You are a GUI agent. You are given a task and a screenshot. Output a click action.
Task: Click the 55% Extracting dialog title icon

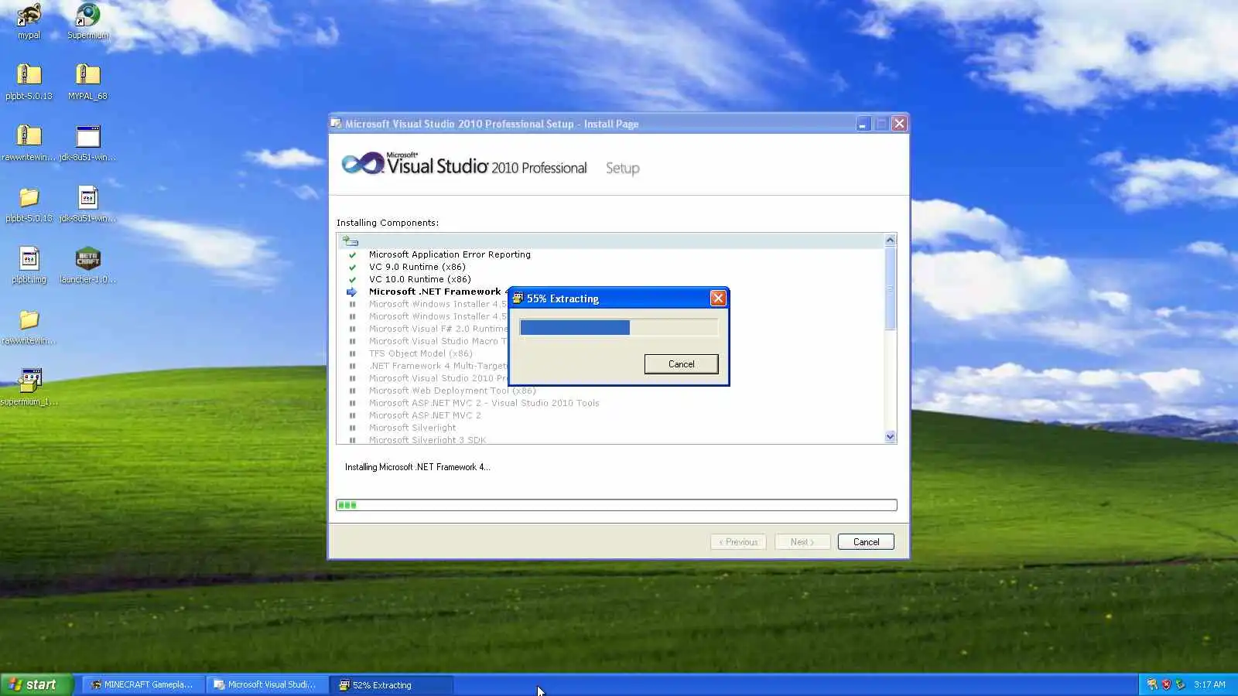[x=518, y=299]
